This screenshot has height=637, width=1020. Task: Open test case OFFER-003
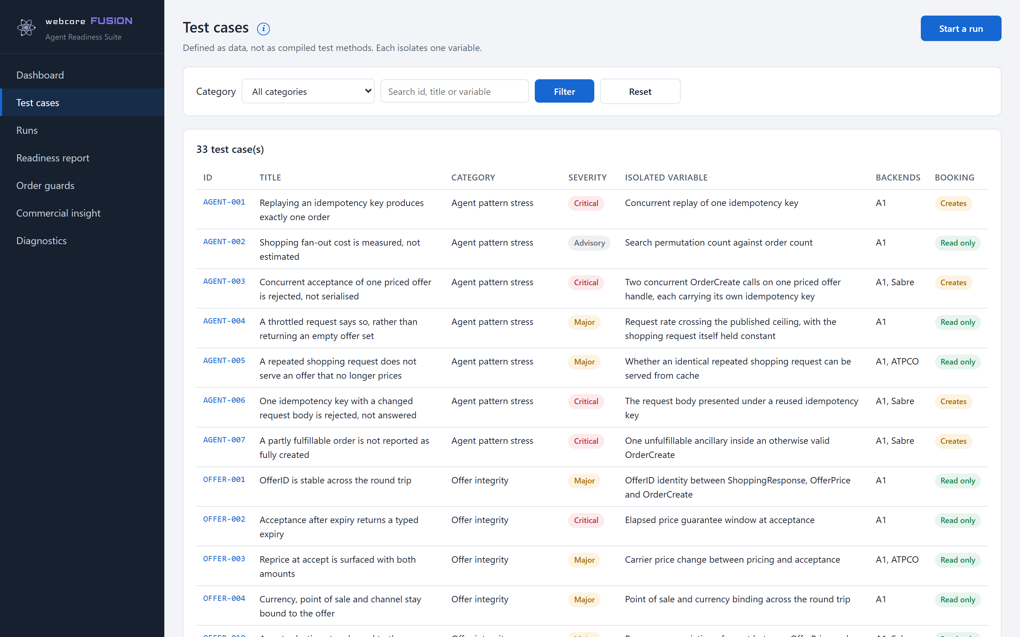coord(224,559)
